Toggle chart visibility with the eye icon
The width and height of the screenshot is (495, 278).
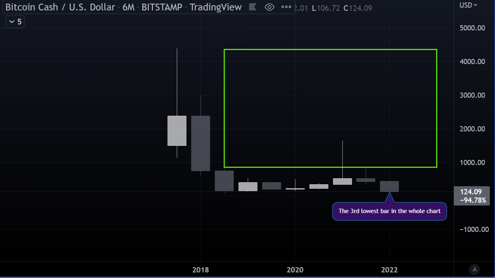point(270,7)
